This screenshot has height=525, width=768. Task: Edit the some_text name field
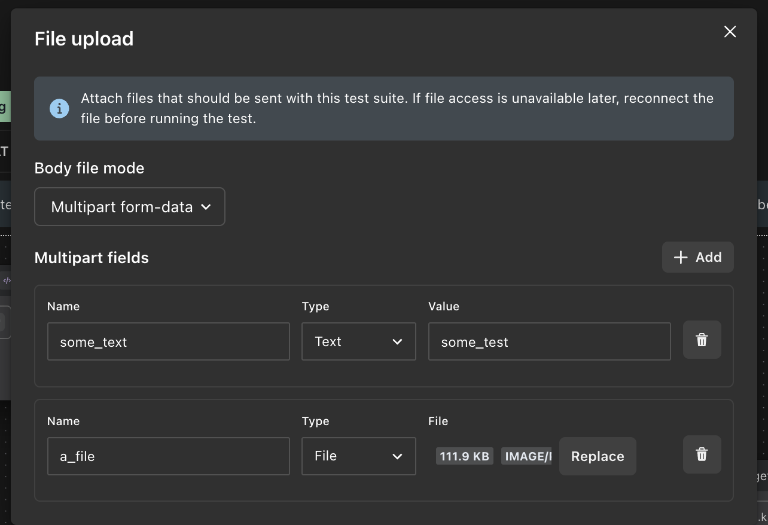(x=169, y=341)
